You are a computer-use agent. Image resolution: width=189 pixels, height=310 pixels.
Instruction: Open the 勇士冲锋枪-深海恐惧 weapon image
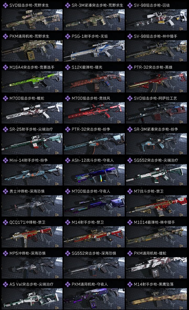(x=32, y=206)
